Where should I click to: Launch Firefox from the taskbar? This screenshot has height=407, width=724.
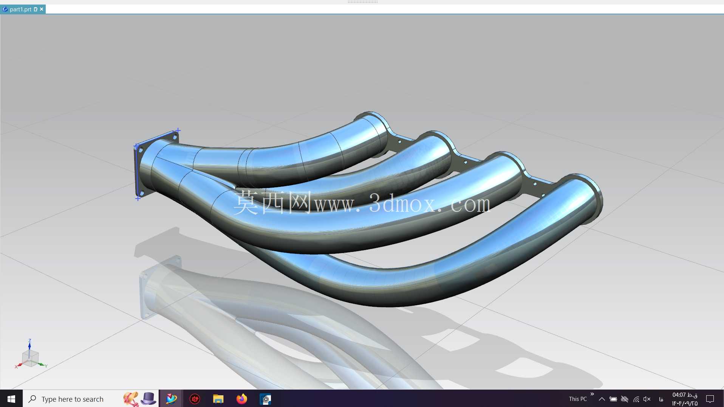[242, 399]
